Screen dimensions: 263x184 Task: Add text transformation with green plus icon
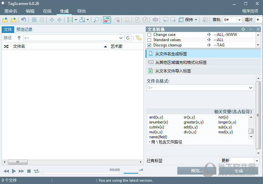pos(243,29)
